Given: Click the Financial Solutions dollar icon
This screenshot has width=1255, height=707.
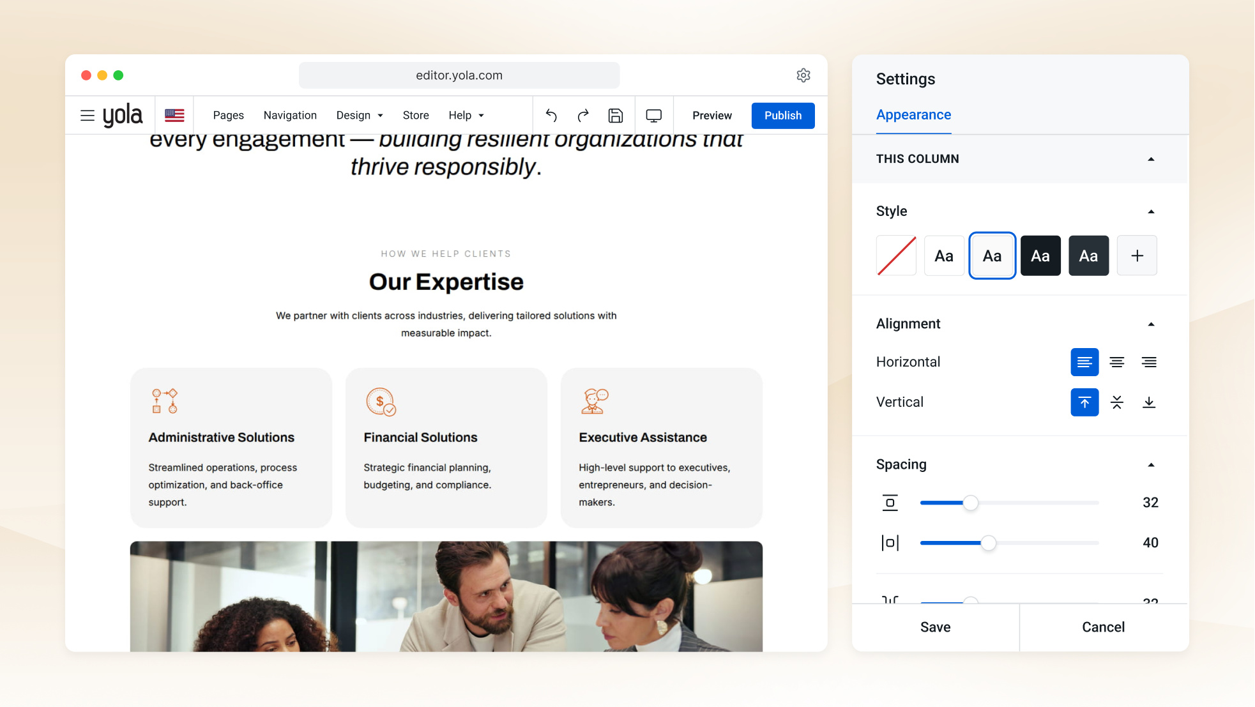Looking at the screenshot, I should click(381, 402).
